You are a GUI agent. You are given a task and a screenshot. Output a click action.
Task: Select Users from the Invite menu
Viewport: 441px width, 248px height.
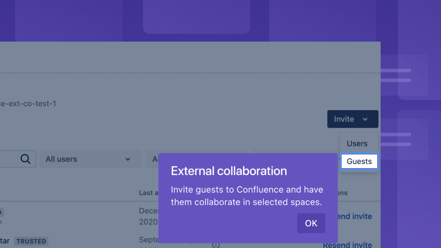point(357,144)
